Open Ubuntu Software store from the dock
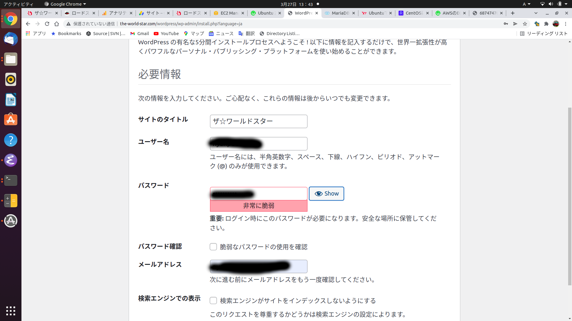The image size is (572, 321). pyautogui.click(x=11, y=120)
